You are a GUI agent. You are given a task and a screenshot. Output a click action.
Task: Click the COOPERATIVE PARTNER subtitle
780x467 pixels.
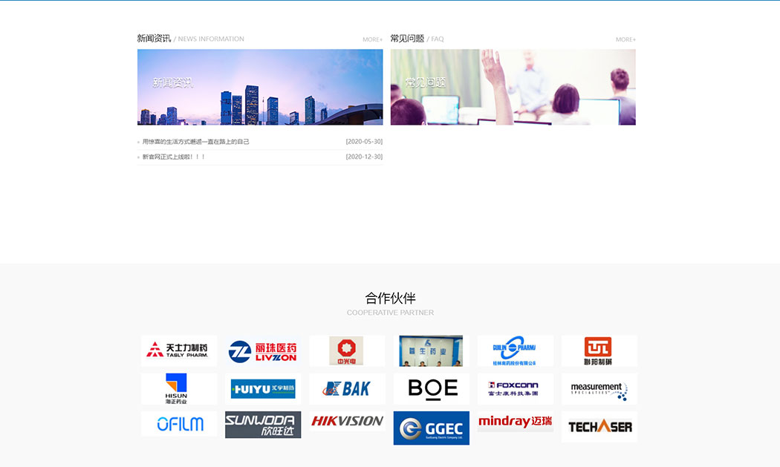(x=390, y=313)
